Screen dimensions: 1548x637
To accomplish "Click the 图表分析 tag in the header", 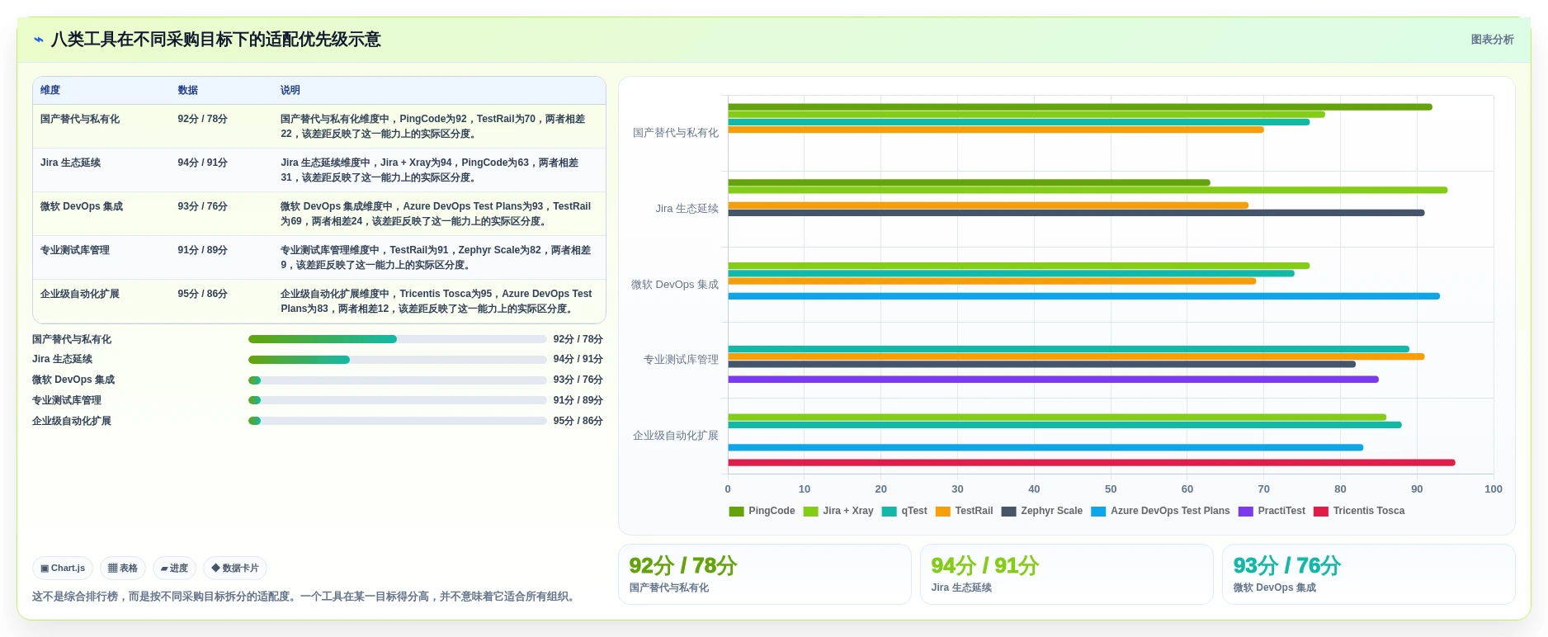I will (x=1492, y=40).
